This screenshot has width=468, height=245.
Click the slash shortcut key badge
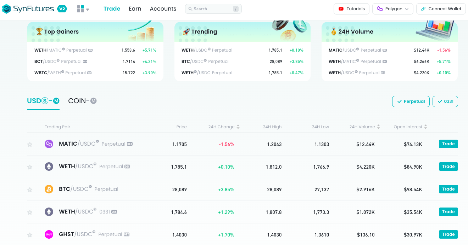(236, 9)
